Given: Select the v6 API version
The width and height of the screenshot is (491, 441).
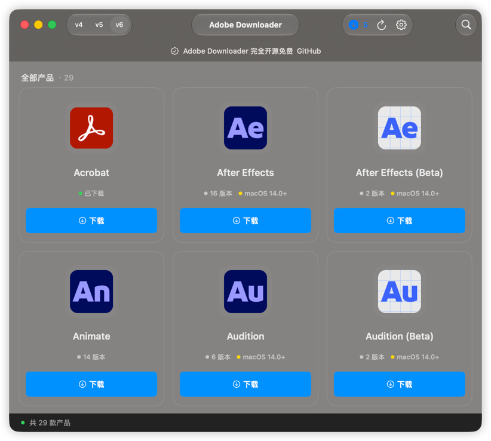Looking at the screenshot, I should click(x=119, y=24).
